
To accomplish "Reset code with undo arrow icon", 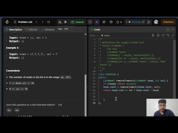I will pyautogui.click(x=168, y=35).
